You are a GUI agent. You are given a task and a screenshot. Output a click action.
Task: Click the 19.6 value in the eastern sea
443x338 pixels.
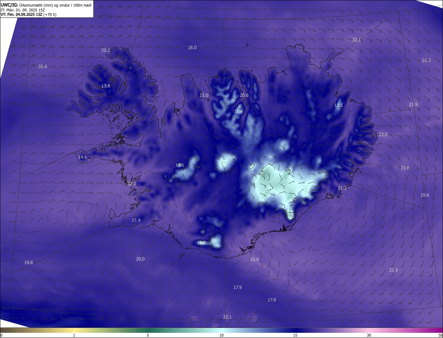tap(425, 195)
